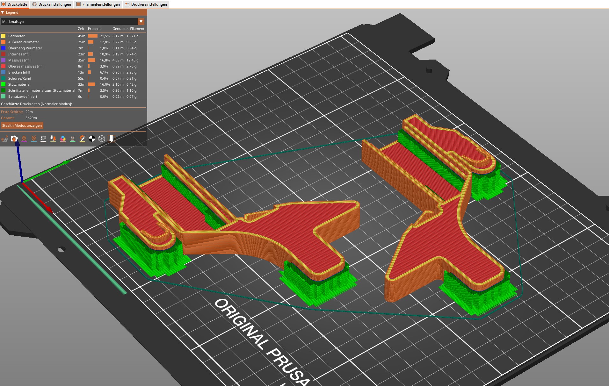The height and width of the screenshot is (386, 609).
Task: Toggle tool marker nozzle icon
Action: (112, 139)
